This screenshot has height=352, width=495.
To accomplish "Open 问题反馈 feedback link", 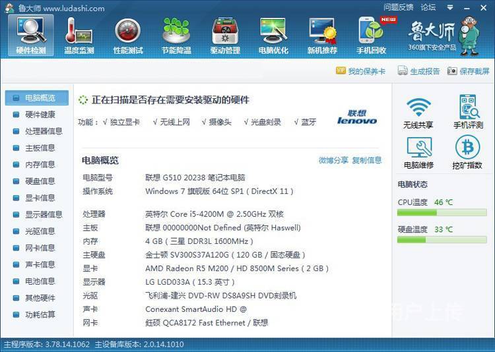I will [x=399, y=7].
